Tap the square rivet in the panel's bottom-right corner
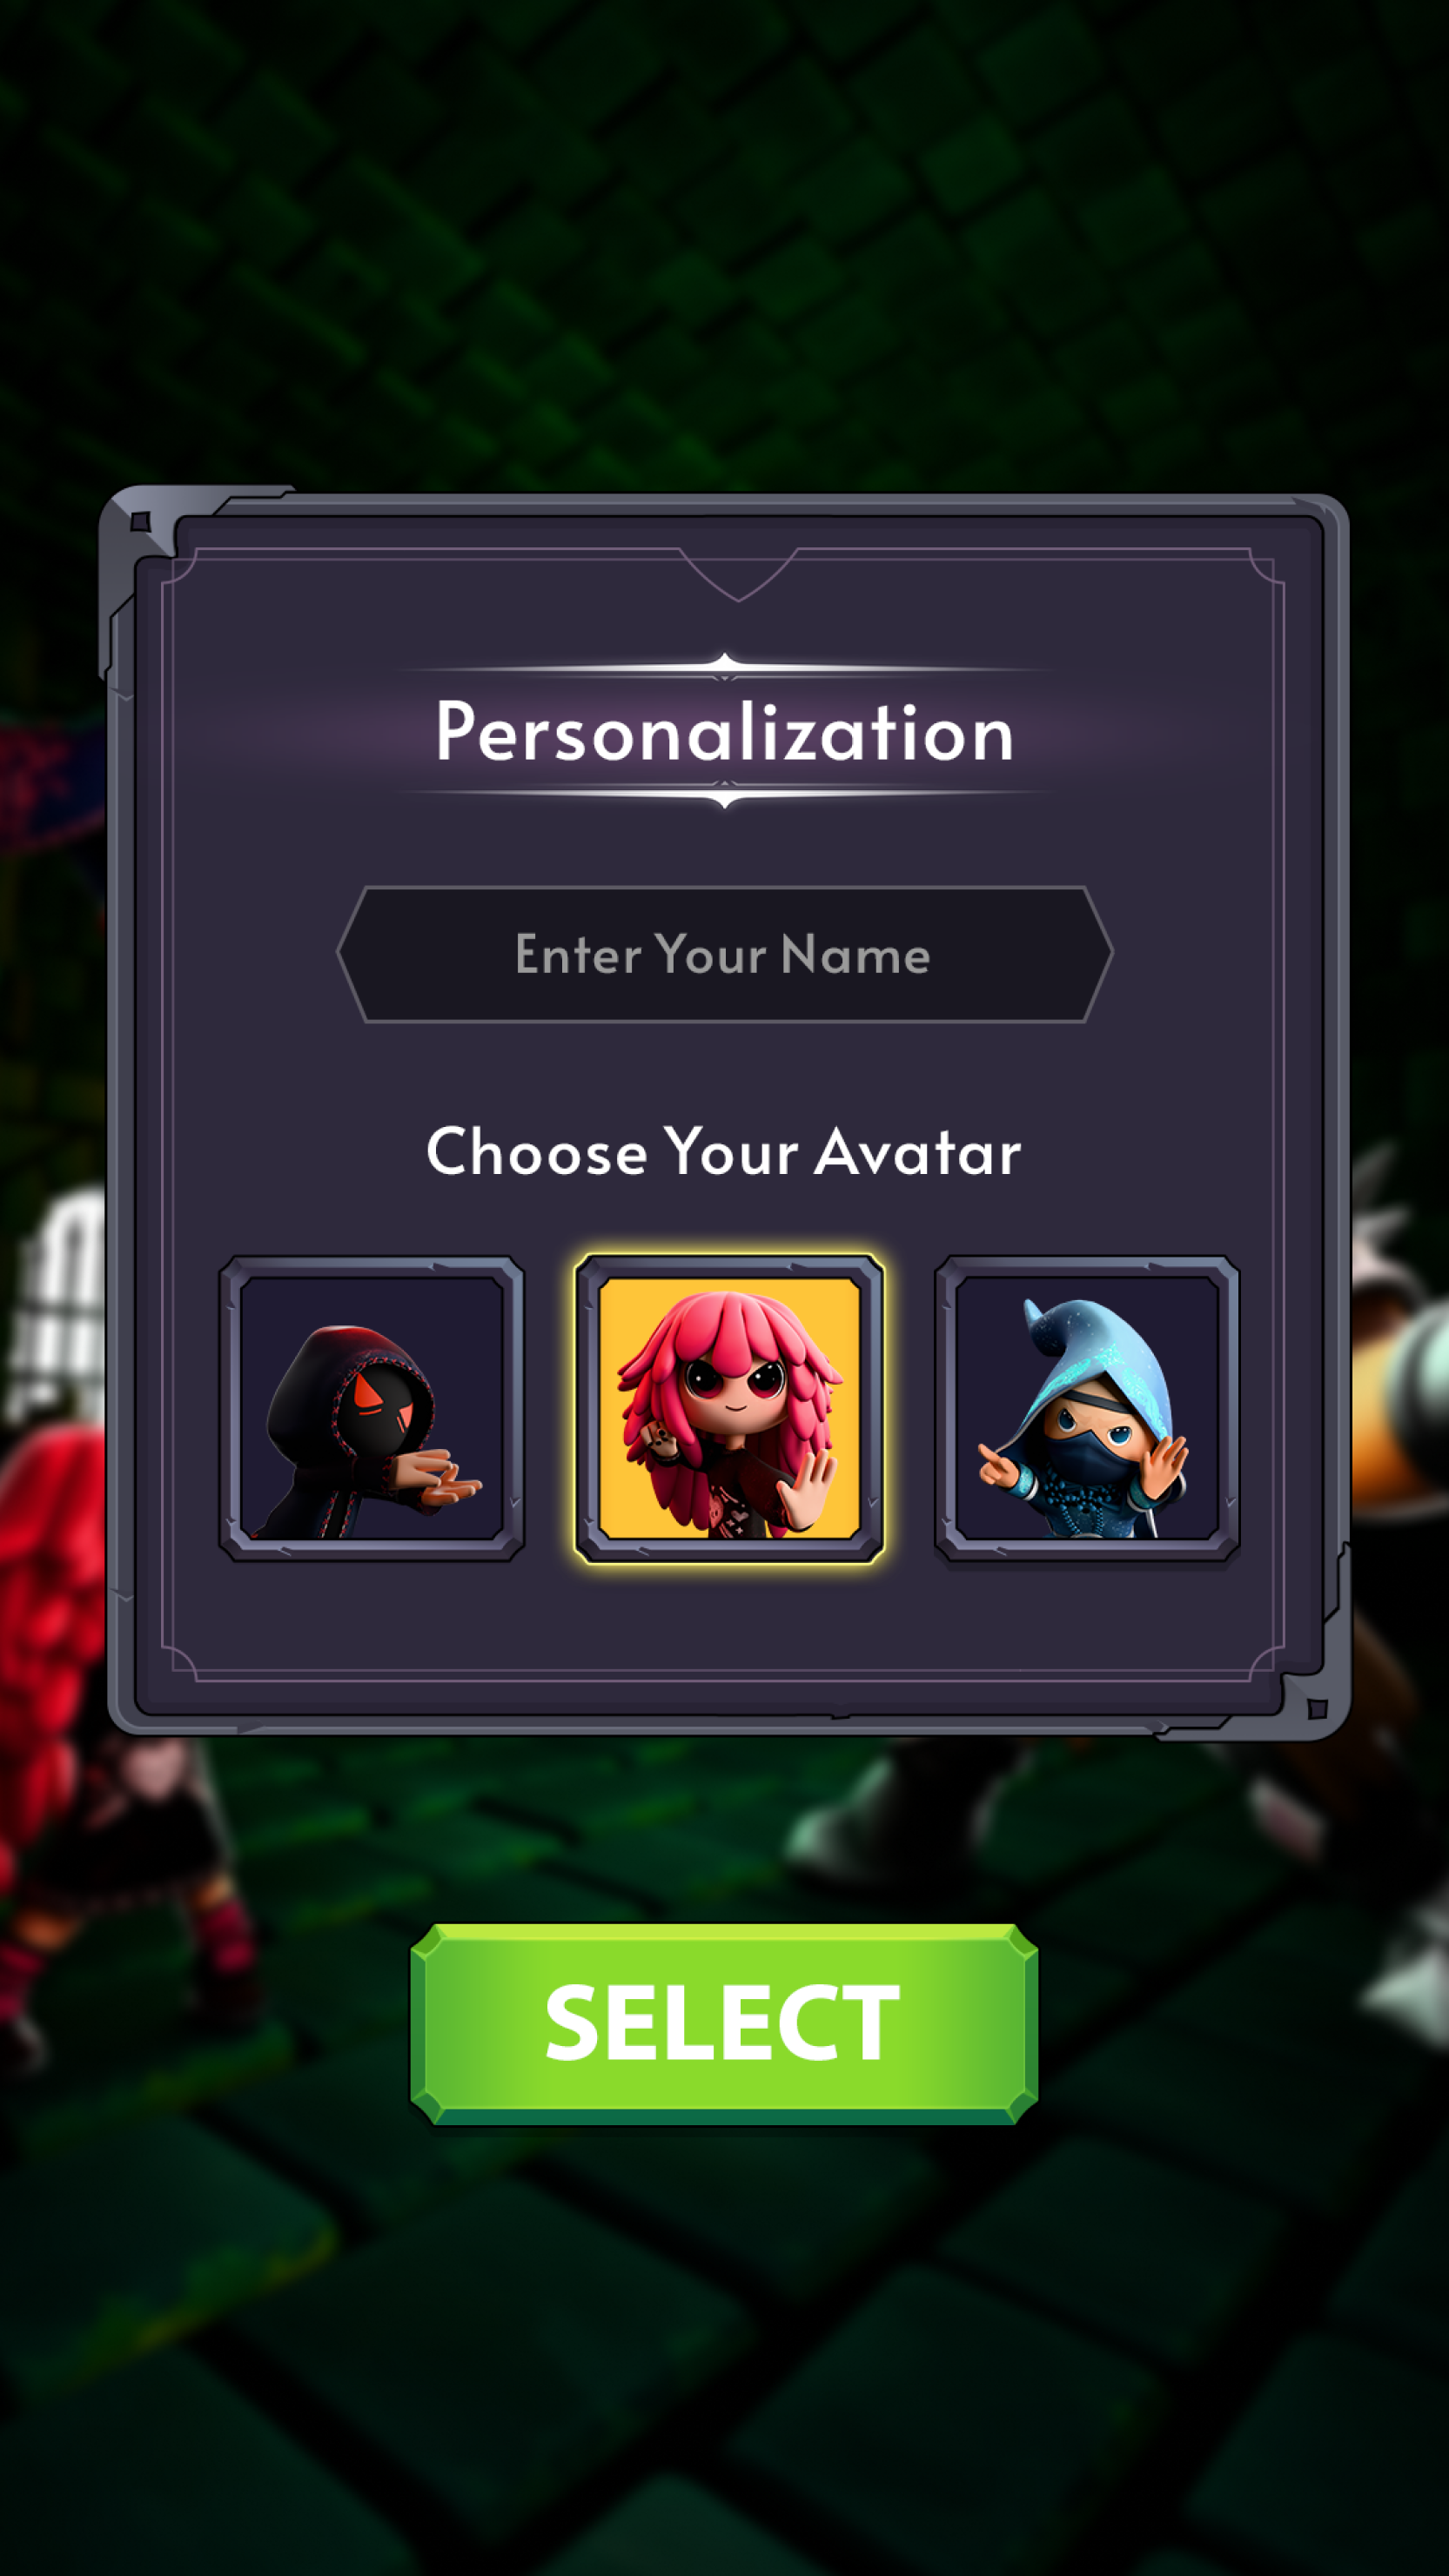1449x2576 pixels. 1317,1709
